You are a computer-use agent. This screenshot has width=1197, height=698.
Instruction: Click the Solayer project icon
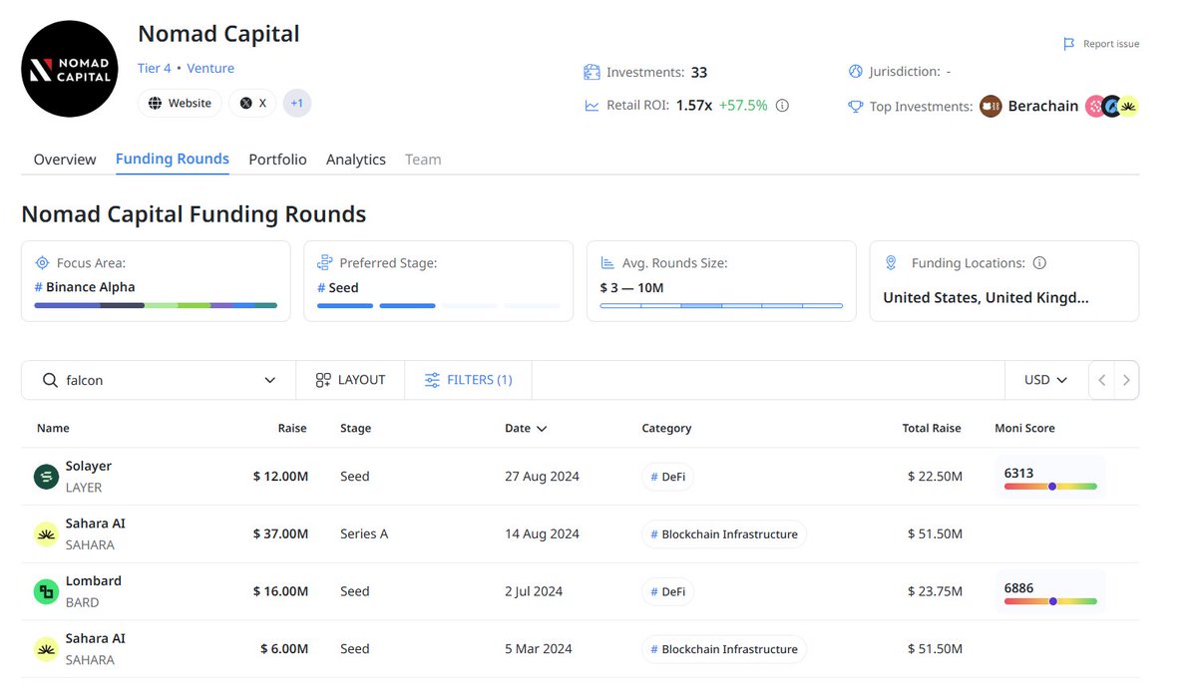tap(46, 477)
